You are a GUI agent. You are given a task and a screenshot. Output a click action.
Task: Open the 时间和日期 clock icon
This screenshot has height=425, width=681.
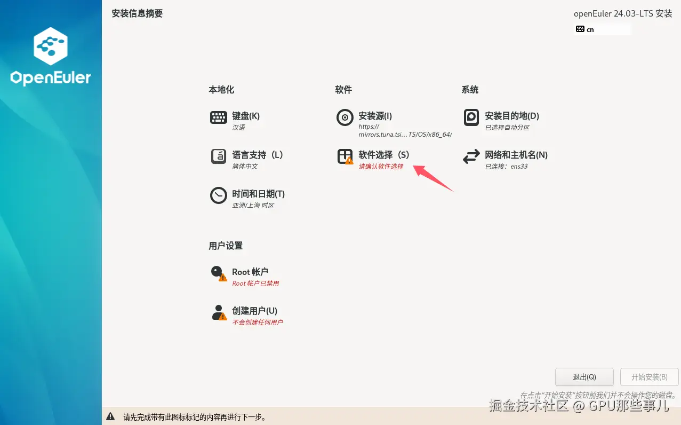click(x=218, y=195)
